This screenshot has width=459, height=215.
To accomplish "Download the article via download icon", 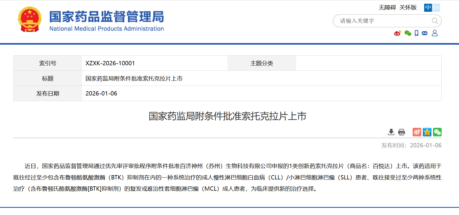I will [391, 132].
